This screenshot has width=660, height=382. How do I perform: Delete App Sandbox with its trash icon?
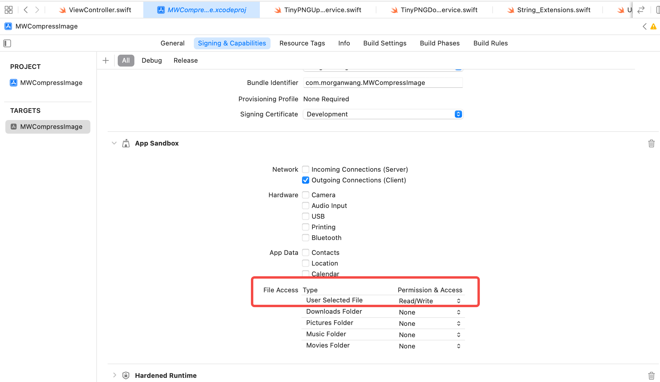coord(651,143)
